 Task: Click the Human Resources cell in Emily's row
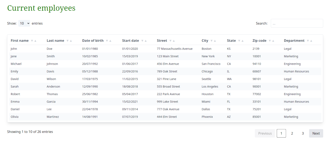[x=296, y=71]
